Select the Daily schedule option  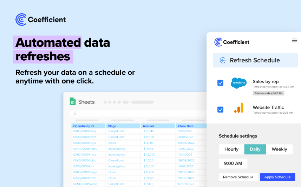coord(255,149)
